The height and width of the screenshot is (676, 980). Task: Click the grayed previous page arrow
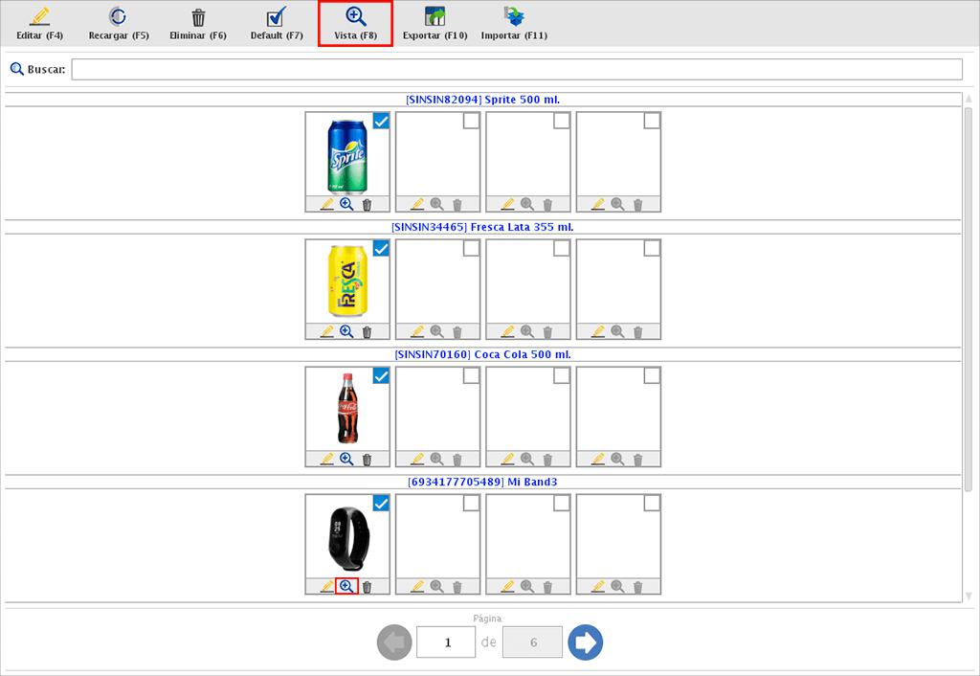coord(394,642)
